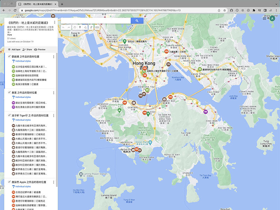
Task: Click the layer list panel scrollbar
Action: tap(57, 120)
